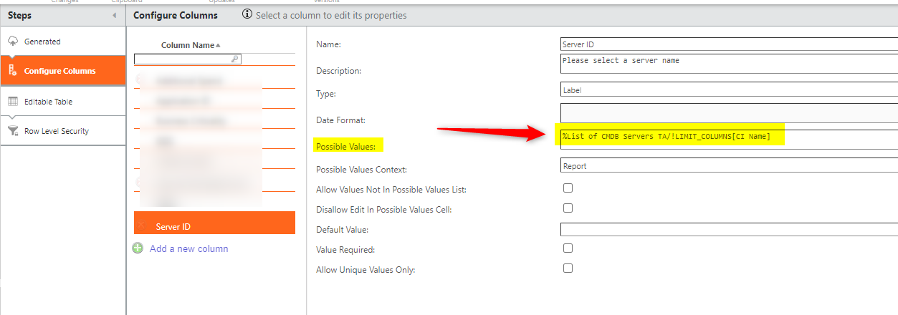The width and height of the screenshot is (898, 315).
Task: Click the Default Value input field
Action: [x=728, y=230]
